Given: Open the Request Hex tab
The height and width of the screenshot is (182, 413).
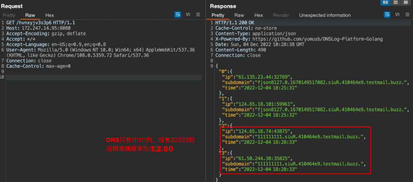Looking at the screenshot, I should (50, 15).
